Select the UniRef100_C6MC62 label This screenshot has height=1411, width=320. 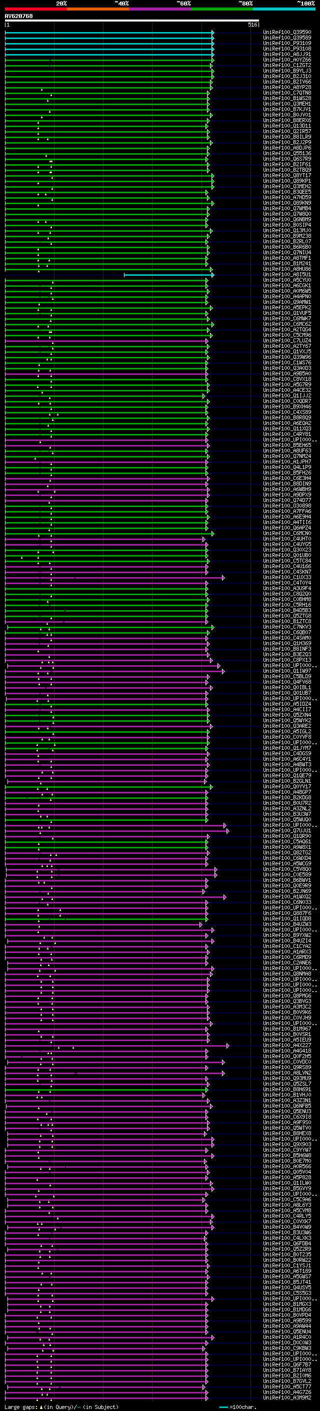[x=287, y=324]
